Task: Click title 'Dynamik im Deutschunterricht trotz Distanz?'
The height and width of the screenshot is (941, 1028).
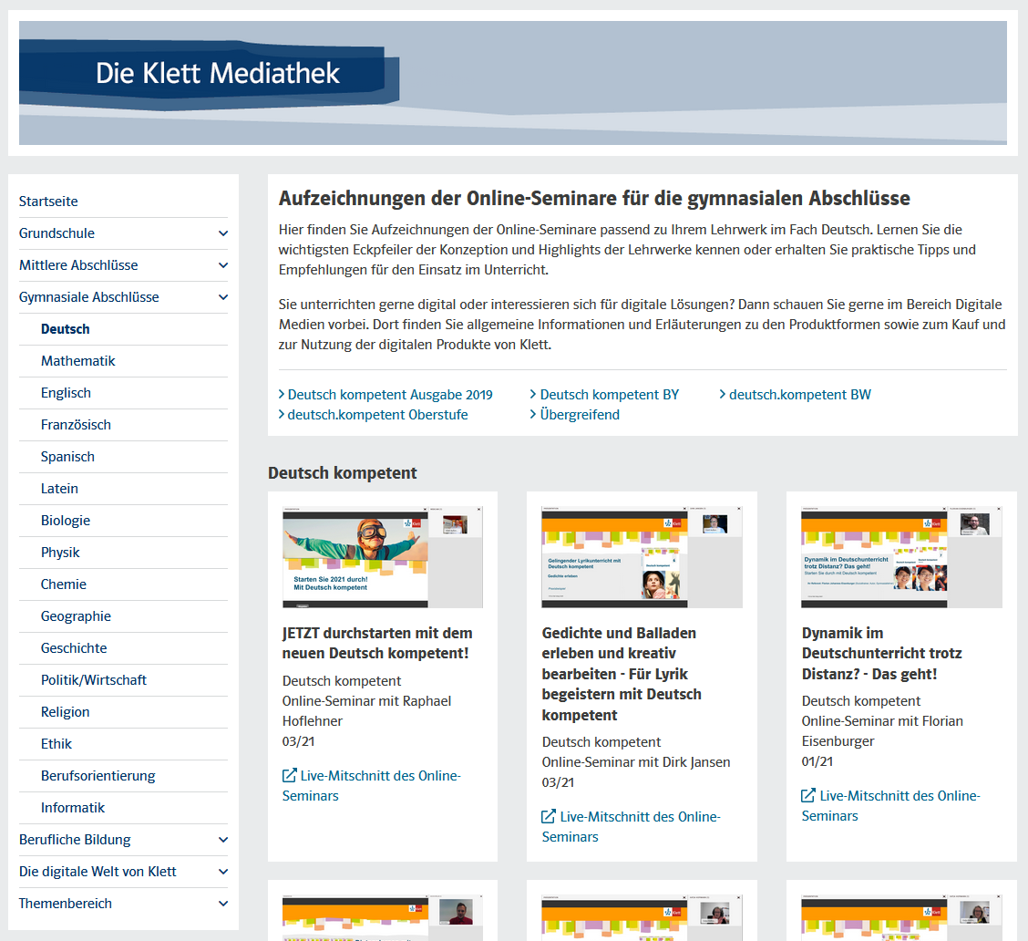Action: tap(882, 654)
